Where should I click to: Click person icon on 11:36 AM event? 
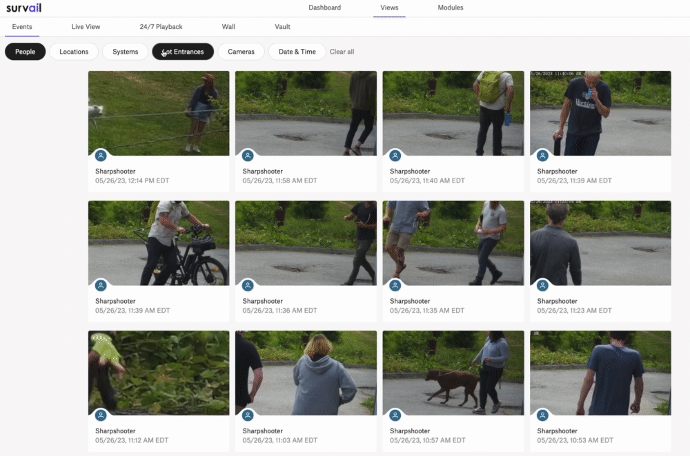248,286
